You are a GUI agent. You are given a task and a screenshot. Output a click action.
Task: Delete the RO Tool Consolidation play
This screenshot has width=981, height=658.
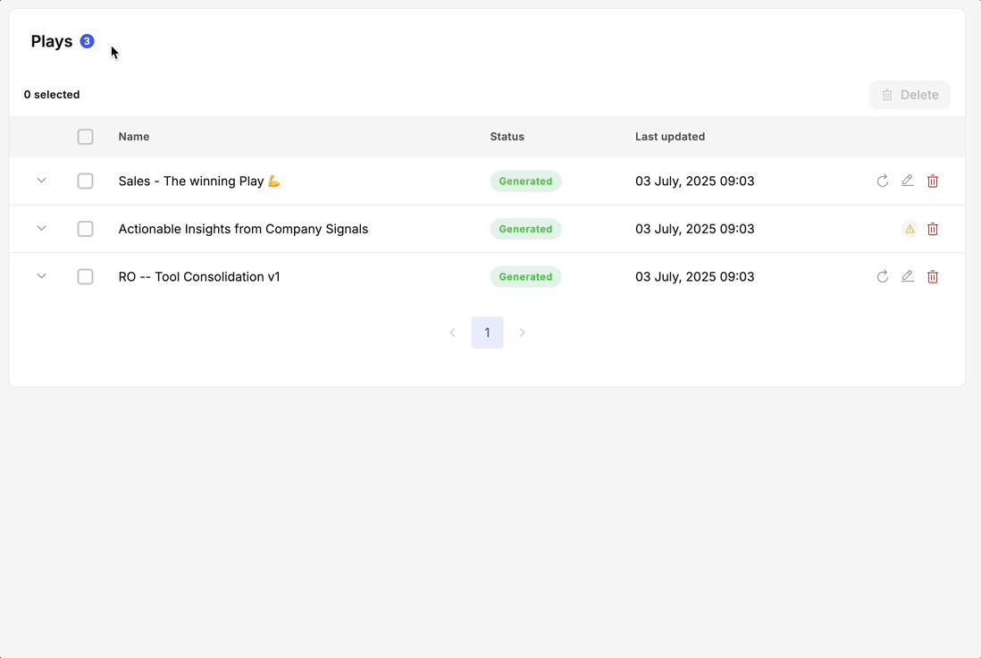click(933, 277)
